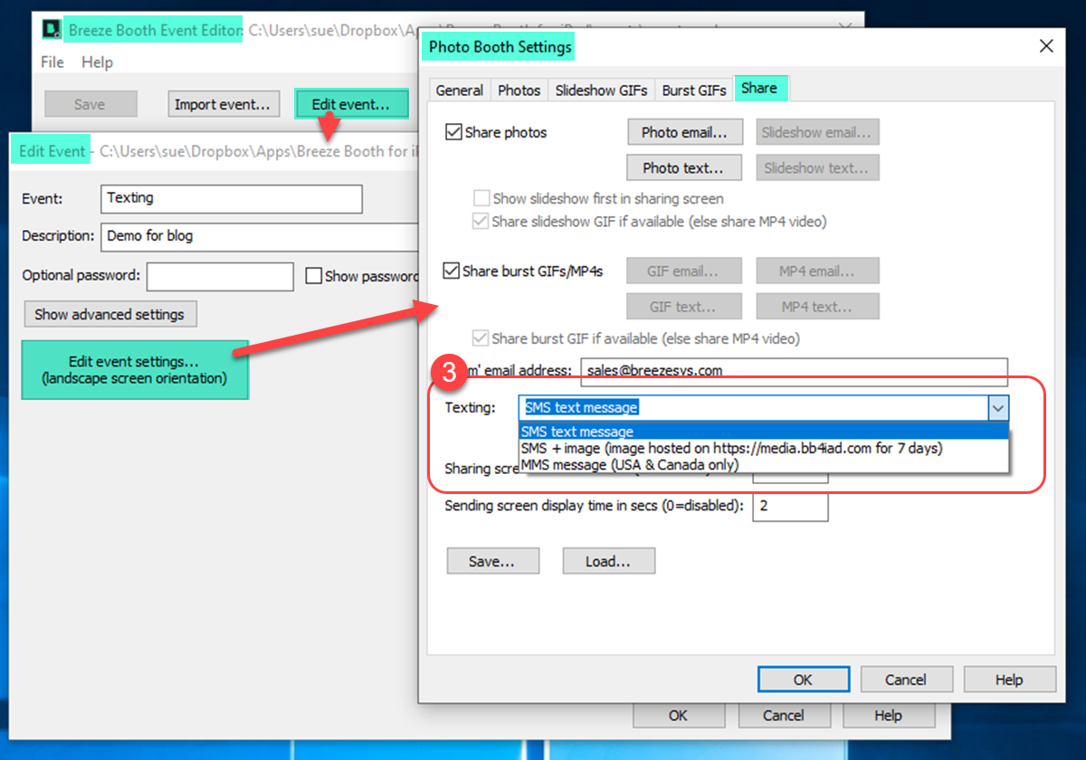Tick Show slideshow first in sharing screen
This screenshot has height=760, width=1086.
(x=481, y=198)
